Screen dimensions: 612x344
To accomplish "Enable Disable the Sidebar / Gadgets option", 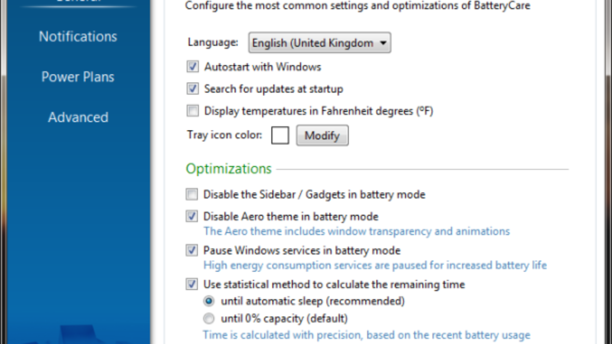I will (x=192, y=194).
